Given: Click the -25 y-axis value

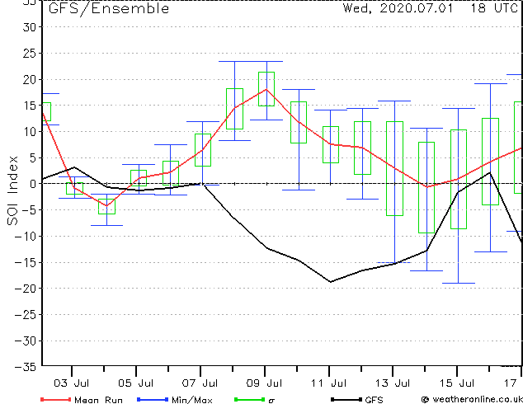Looking at the screenshot, I should [x=26, y=315].
